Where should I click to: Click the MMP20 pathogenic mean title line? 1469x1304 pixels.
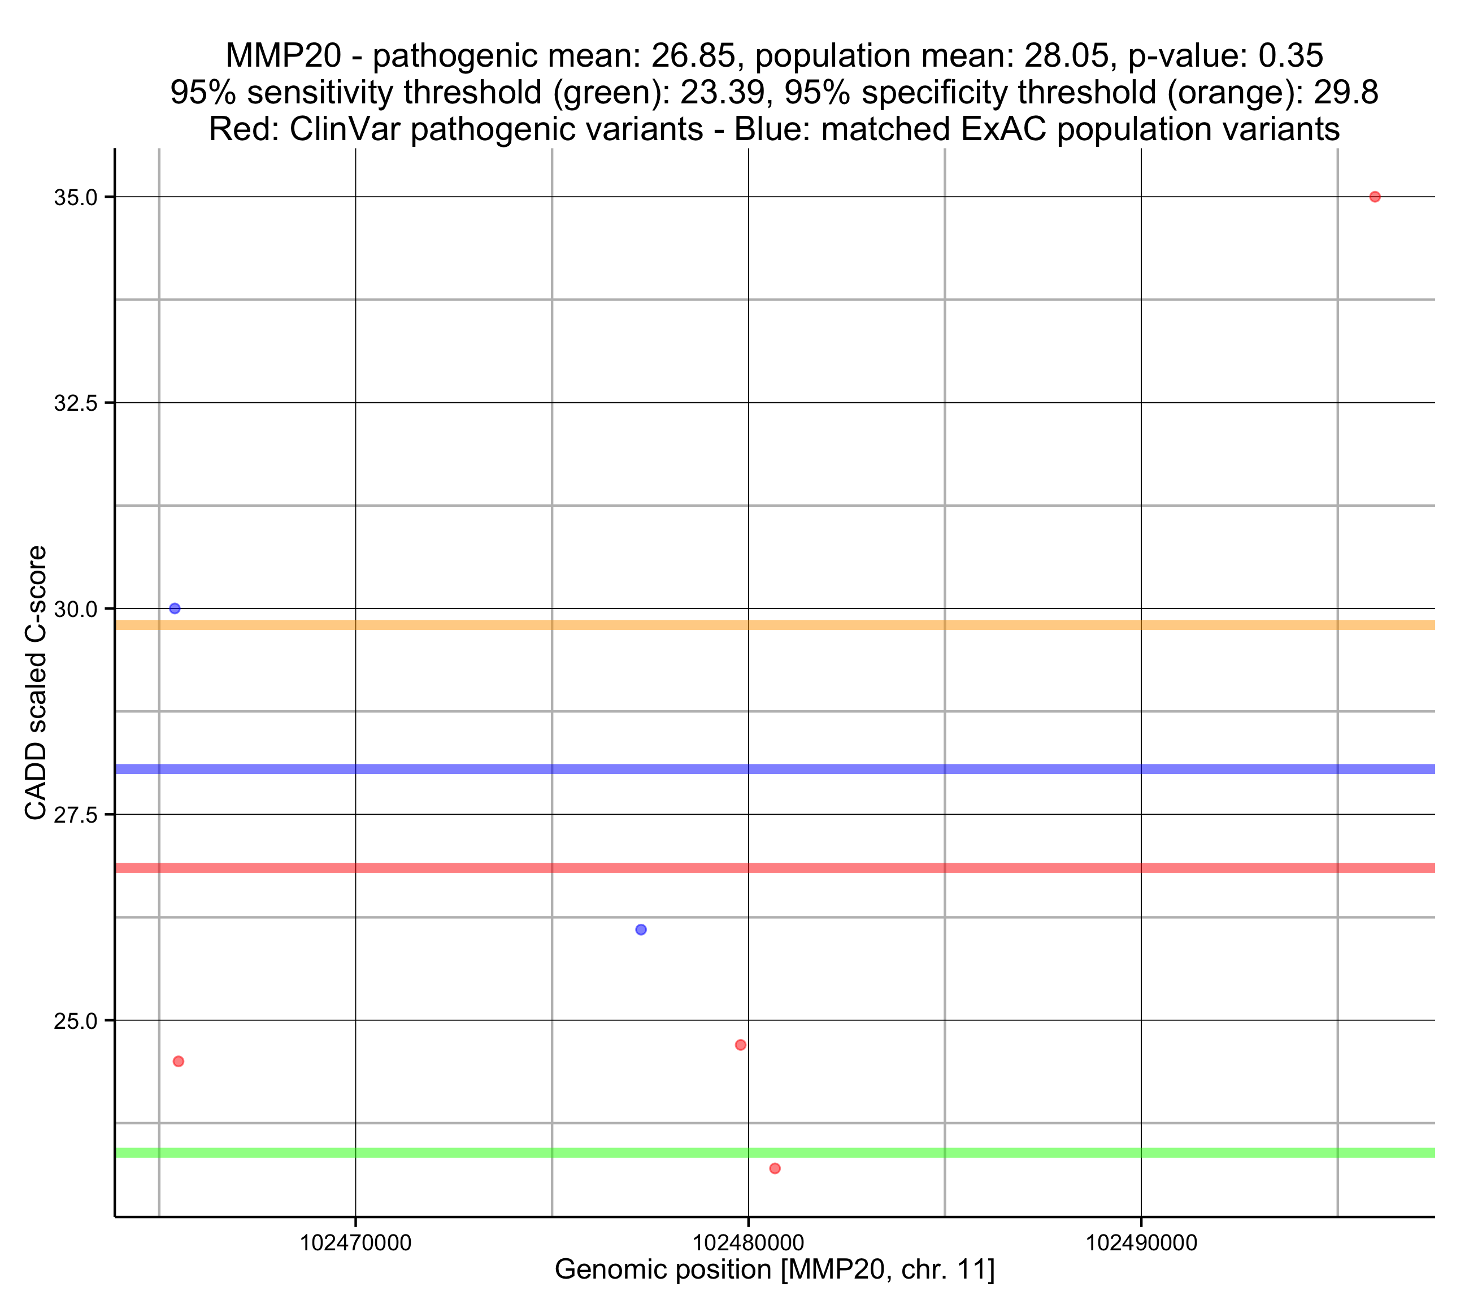(774, 55)
